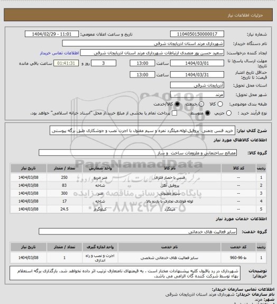This screenshot has height=304, width=277.
Task: Click quantity 17 in the goods table
Action: [x=64, y=201]
